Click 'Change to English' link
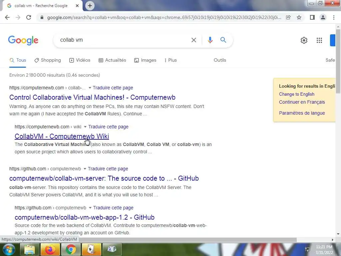Image resolution: width=341 pixels, height=256 pixels. [x=297, y=94]
